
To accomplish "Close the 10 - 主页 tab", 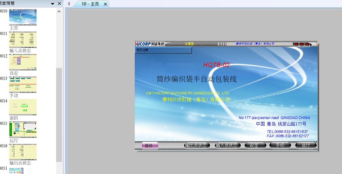I will [105, 4].
